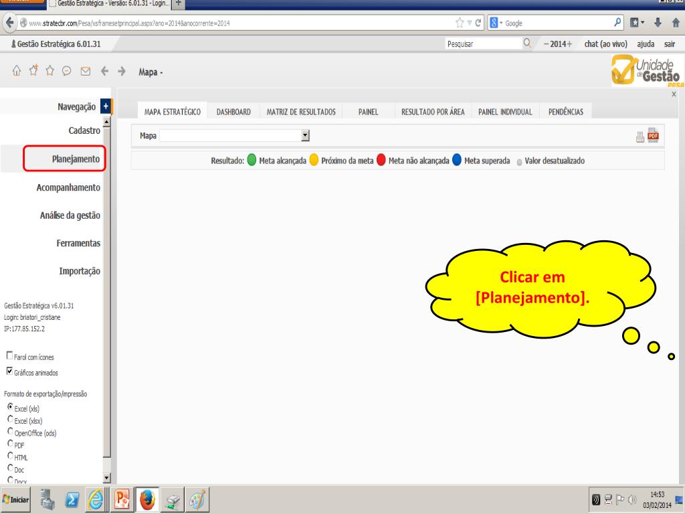Open Resultado por Área tab
The width and height of the screenshot is (685, 514).
[433, 112]
